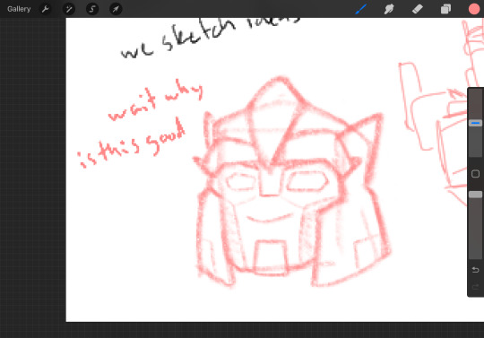Click the robot head sketch on canvas
Image resolution: width=484 pixels, height=338 pixels.
pyautogui.click(x=291, y=182)
